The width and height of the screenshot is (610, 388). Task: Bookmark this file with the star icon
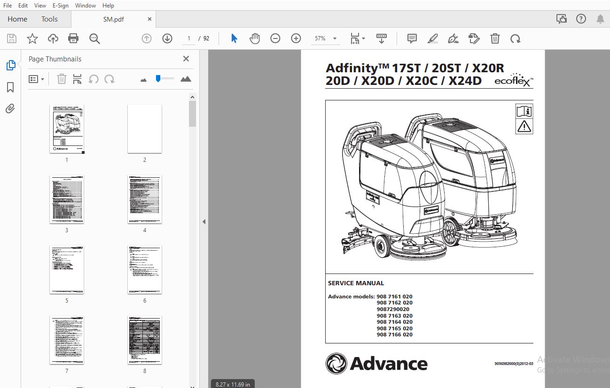[x=32, y=38]
